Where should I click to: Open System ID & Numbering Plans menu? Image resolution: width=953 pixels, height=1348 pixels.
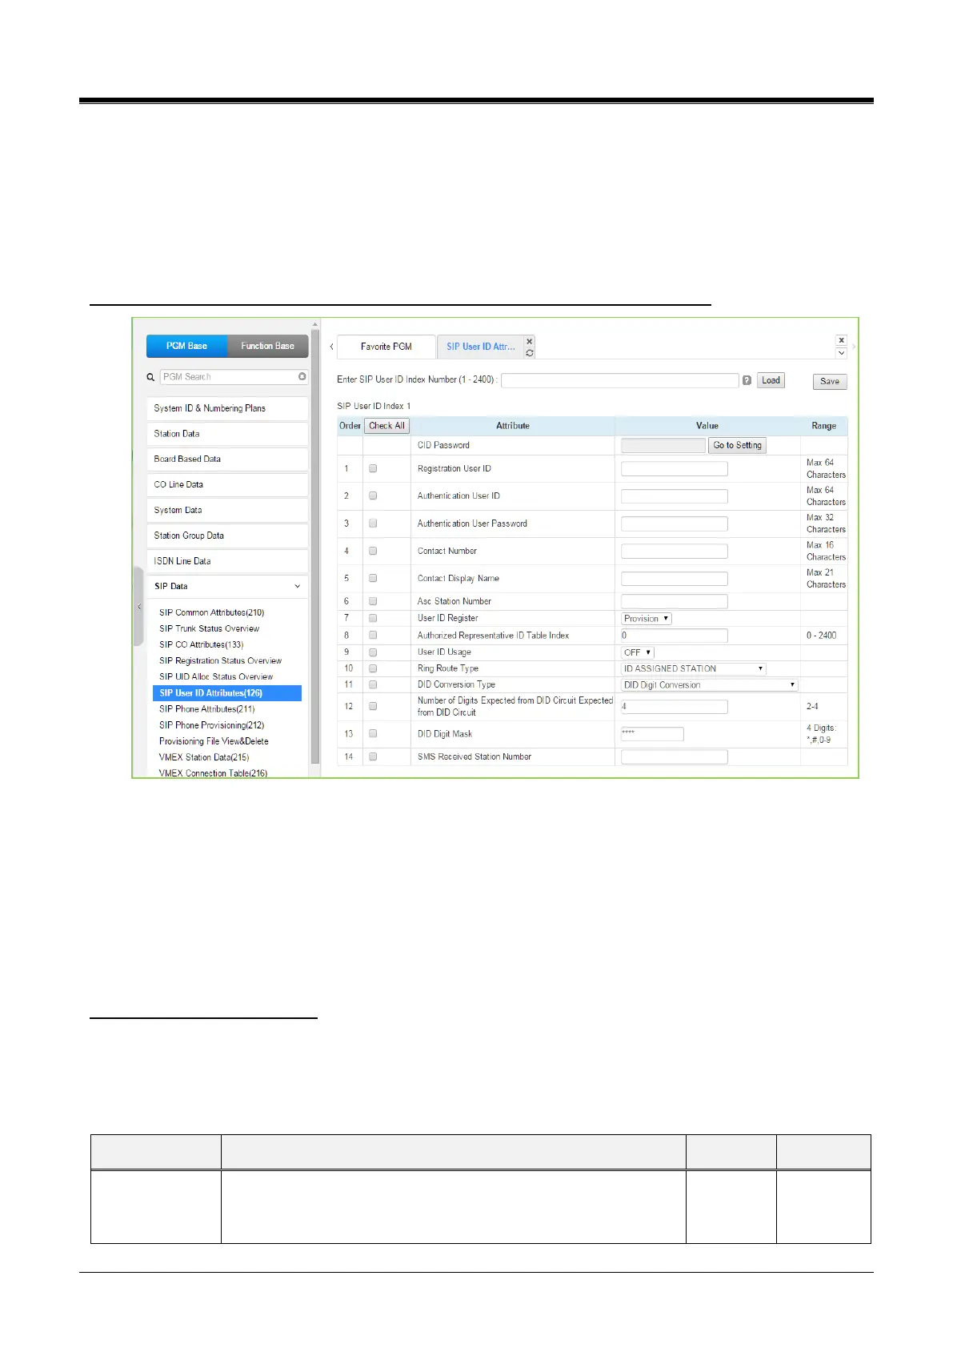[227, 408]
